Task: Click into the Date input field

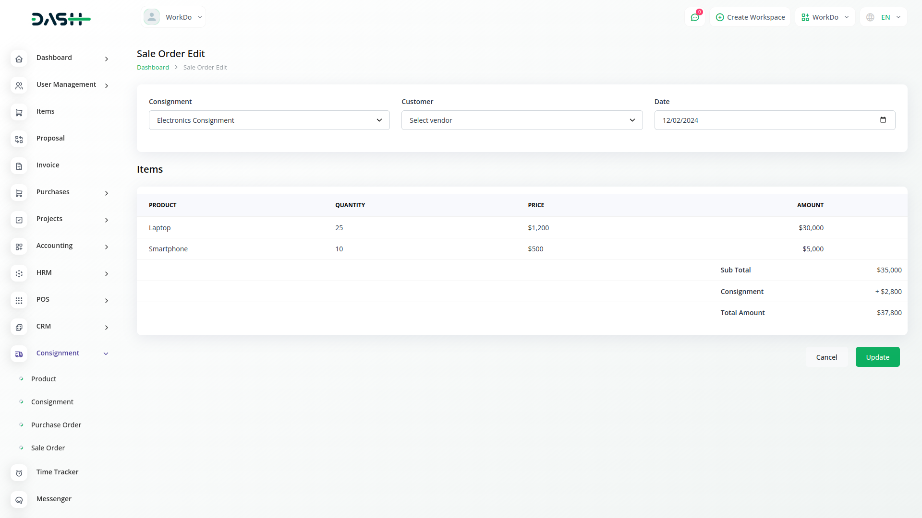Action: (x=764, y=120)
